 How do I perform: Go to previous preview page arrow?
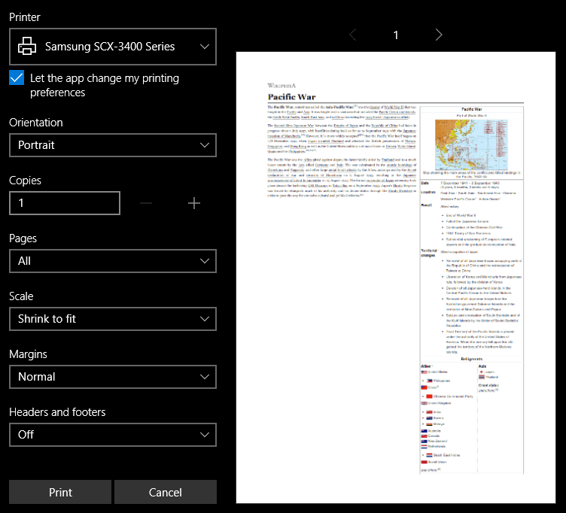353,35
